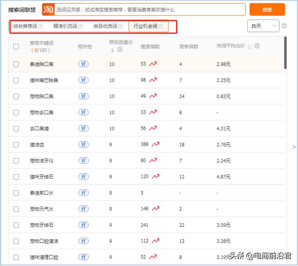Select the 行业机会词 tab

149,26
